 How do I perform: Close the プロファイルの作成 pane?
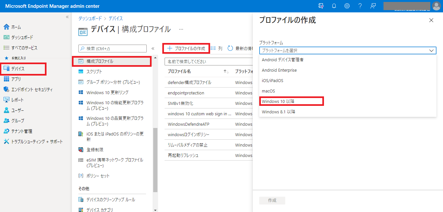tap(431, 20)
